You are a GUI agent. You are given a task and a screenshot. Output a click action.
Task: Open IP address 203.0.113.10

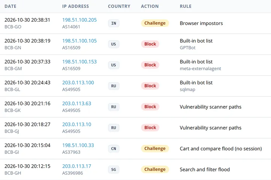click(77, 124)
